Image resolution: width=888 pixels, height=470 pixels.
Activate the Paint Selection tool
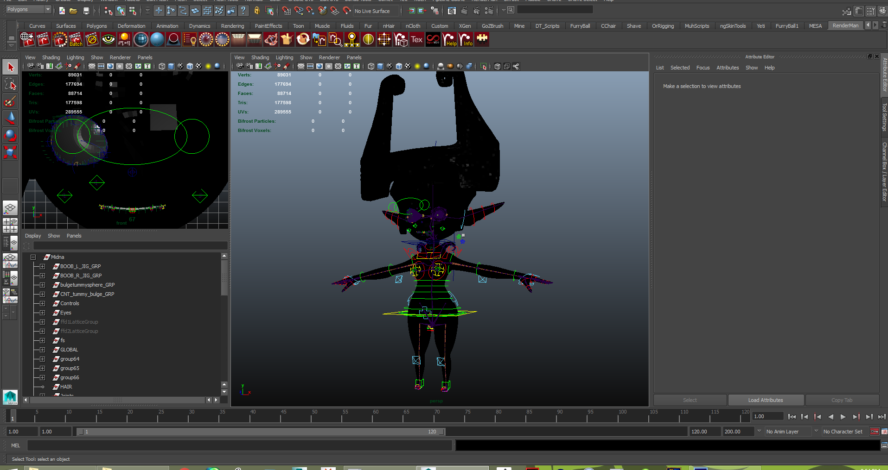[x=10, y=101]
